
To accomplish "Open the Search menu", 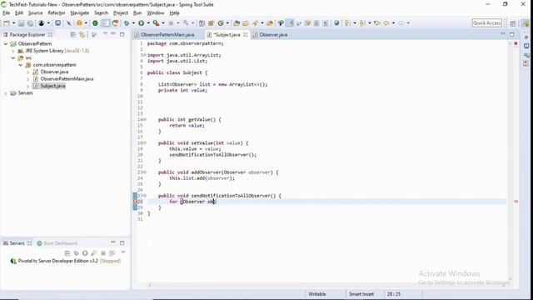I will [x=101, y=13].
